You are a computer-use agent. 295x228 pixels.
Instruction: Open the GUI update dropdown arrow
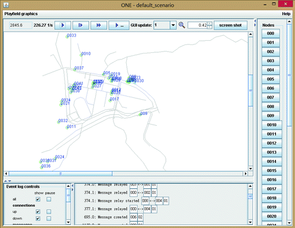coord(173,26)
